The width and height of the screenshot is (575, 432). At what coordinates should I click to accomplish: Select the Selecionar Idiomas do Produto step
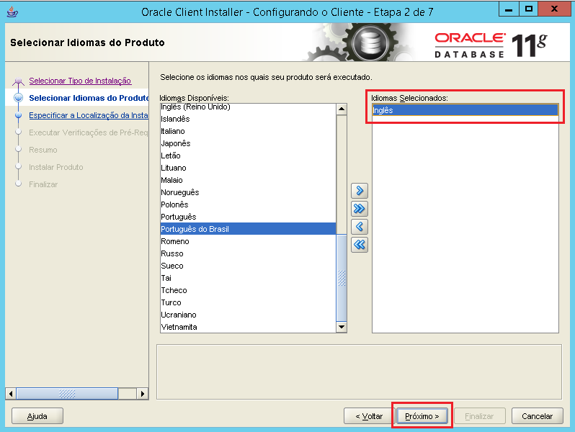(89, 98)
